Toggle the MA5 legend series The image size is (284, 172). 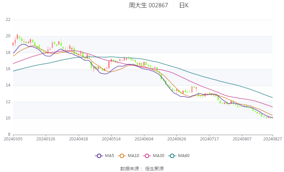pos(105,156)
